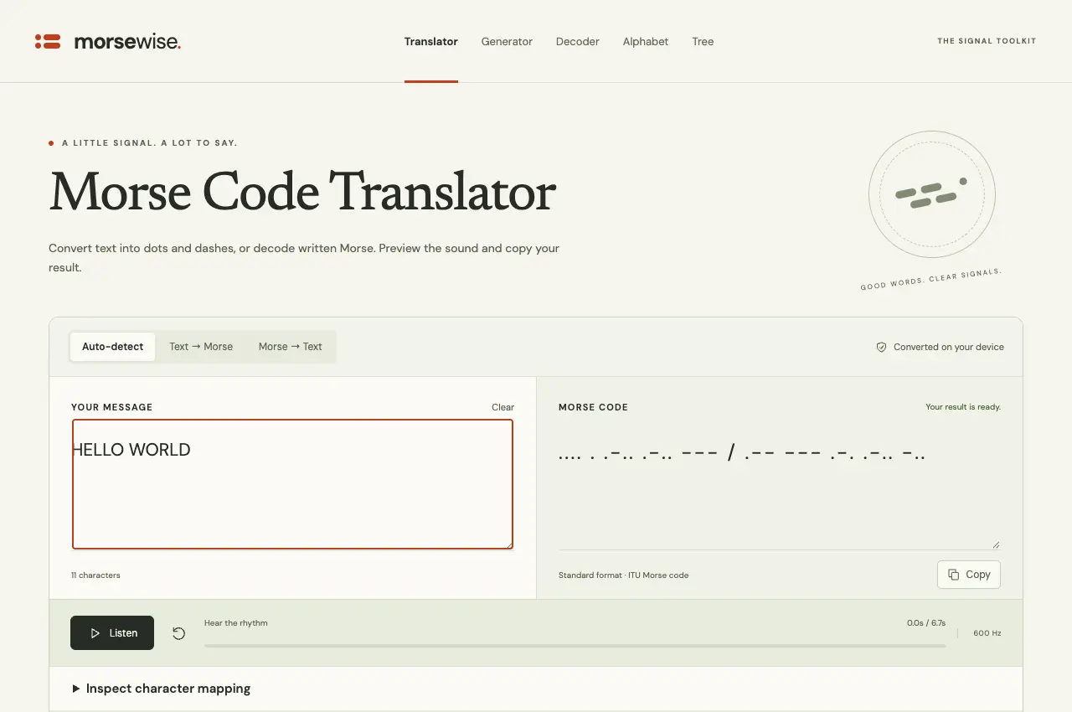Play the Morse audio with Listen
Image resolution: width=1072 pixels, height=712 pixels.
click(x=112, y=633)
